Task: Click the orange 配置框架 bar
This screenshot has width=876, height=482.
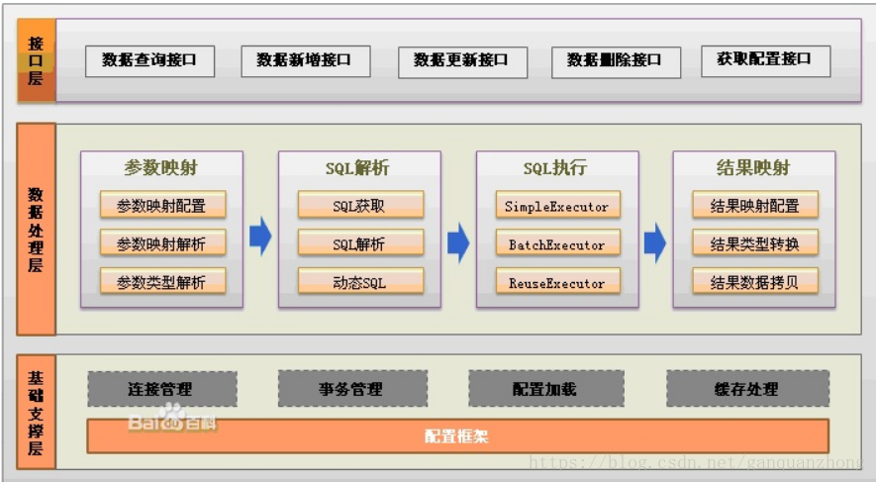Action: click(x=457, y=436)
